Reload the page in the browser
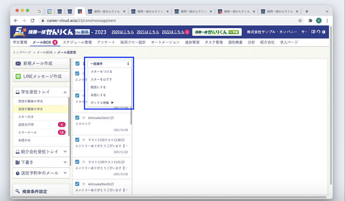Viewport: 345px width, 201px height. pyautogui.click(x=32, y=21)
